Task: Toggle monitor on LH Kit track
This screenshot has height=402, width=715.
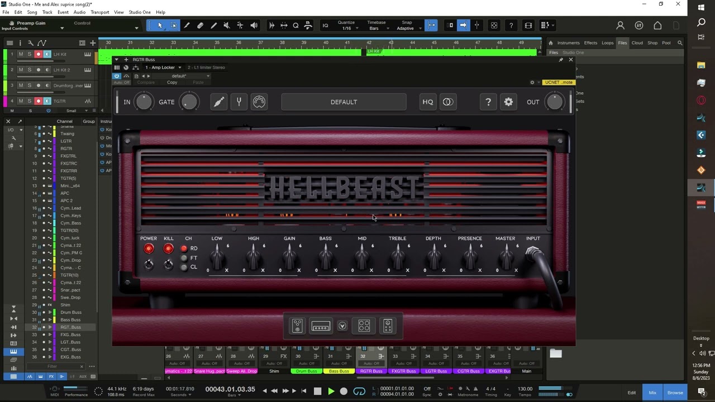Action: coord(47,54)
